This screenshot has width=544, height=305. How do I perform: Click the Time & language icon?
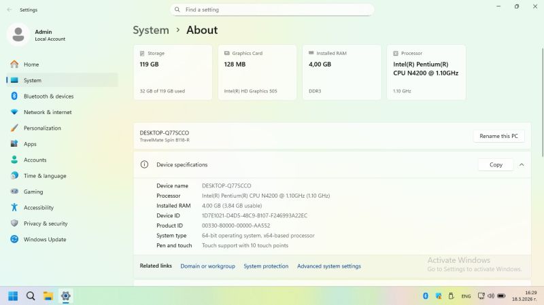pyautogui.click(x=14, y=176)
